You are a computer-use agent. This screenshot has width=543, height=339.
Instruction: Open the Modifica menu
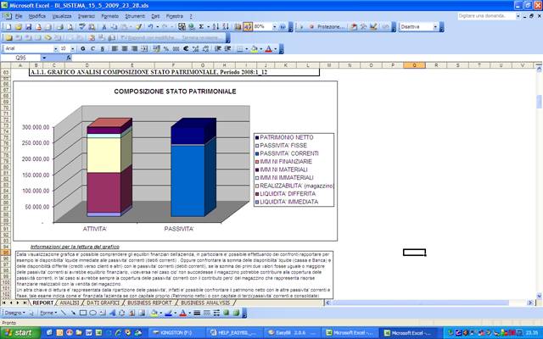coord(37,16)
